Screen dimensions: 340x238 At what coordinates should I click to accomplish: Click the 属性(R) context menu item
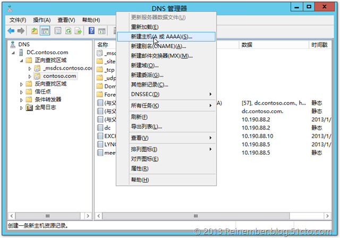click(140, 168)
